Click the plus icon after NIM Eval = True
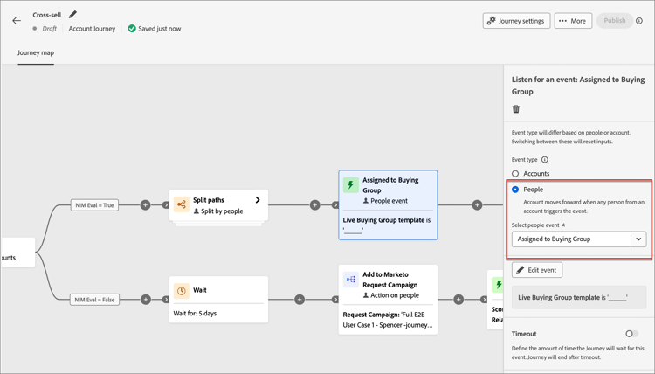The image size is (655, 374). pyautogui.click(x=146, y=205)
